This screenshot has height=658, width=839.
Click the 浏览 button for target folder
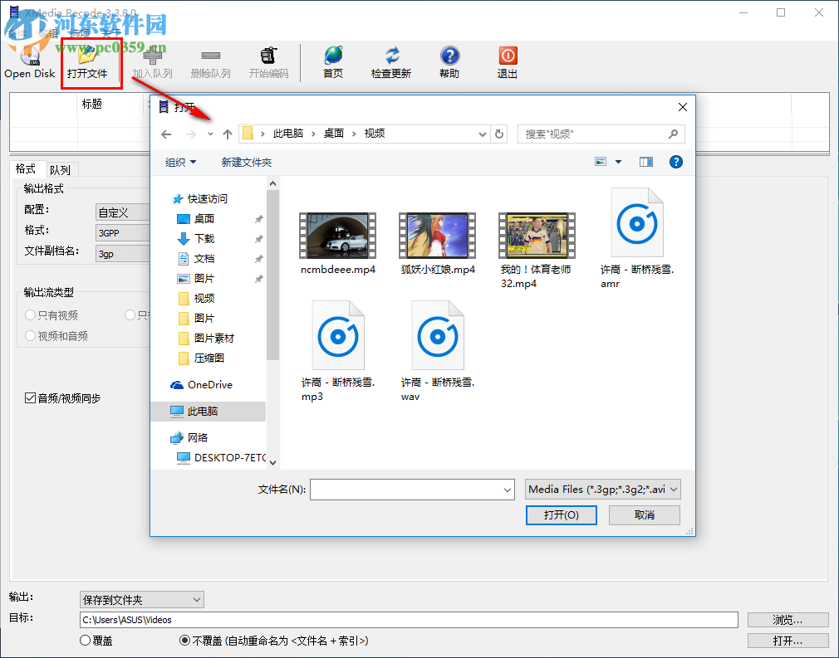787,619
